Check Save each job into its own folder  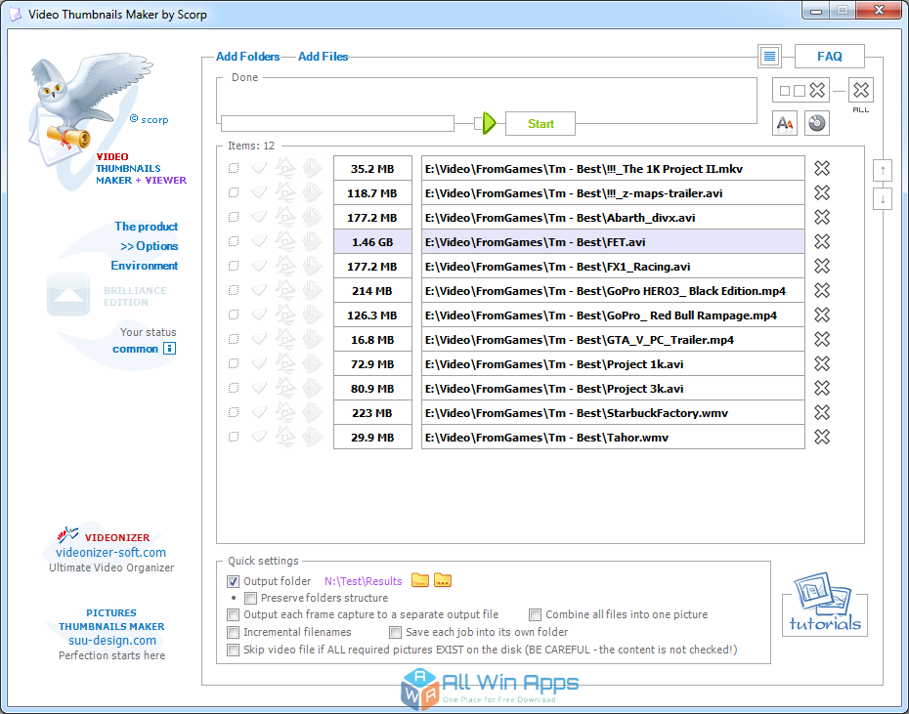click(396, 632)
